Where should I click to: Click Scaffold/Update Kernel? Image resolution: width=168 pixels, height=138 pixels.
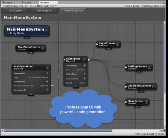(153, 6)
